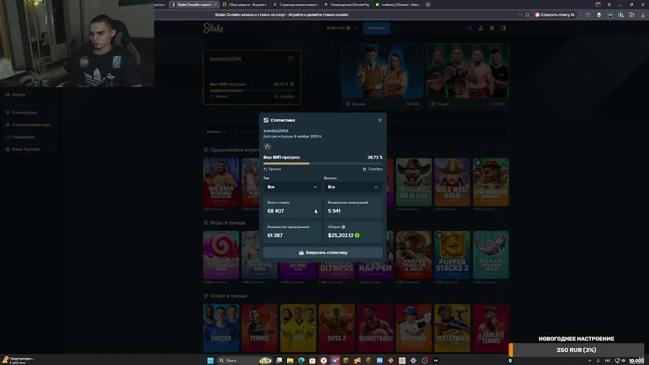
Task: Open the notifications bell icon
Action: pyautogui.click(x=492, y=28)
